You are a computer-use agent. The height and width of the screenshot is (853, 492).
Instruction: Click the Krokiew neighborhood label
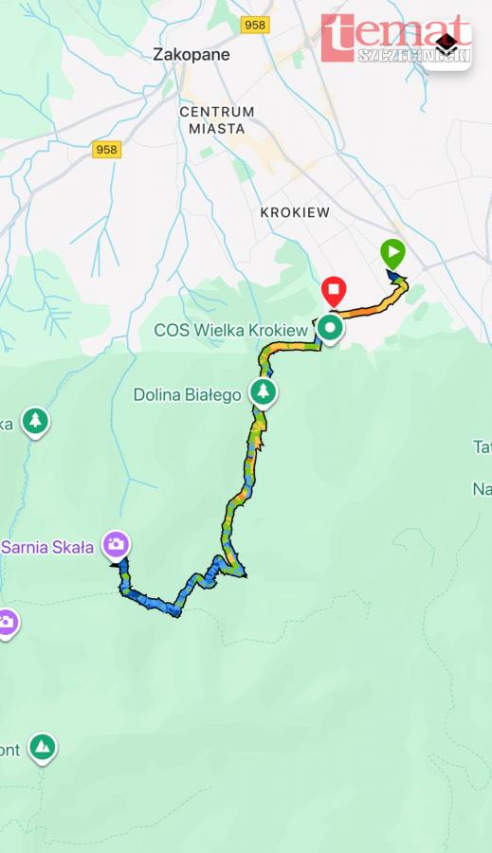click(295, 212)
